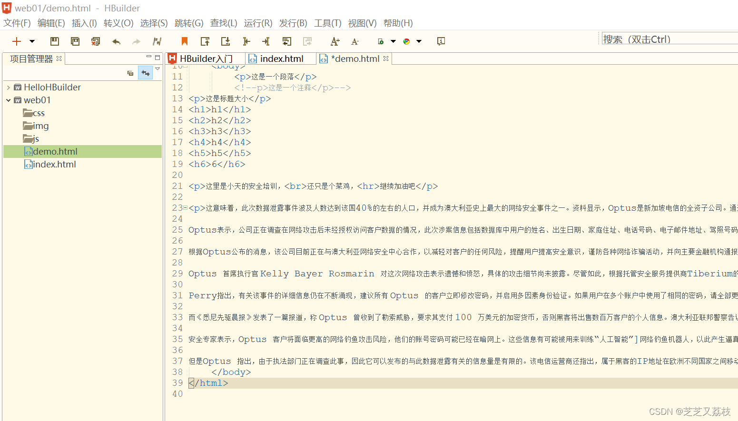The image size is (738, 421).
Task: Open the 跳转(G) menu
Action: point(189,23)
